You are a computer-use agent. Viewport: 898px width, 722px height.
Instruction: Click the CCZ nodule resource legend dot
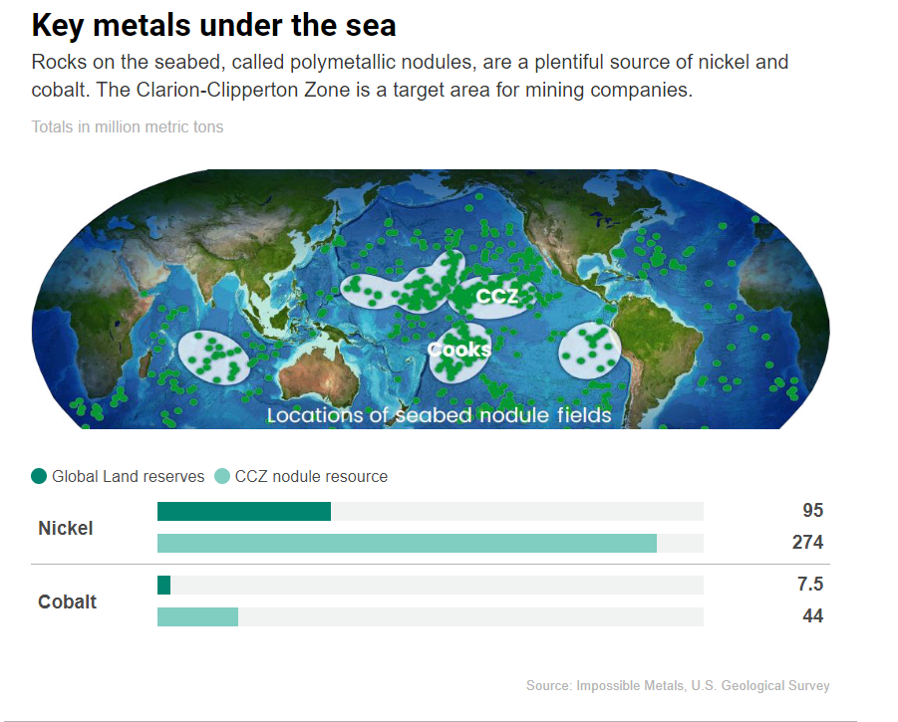221,476
